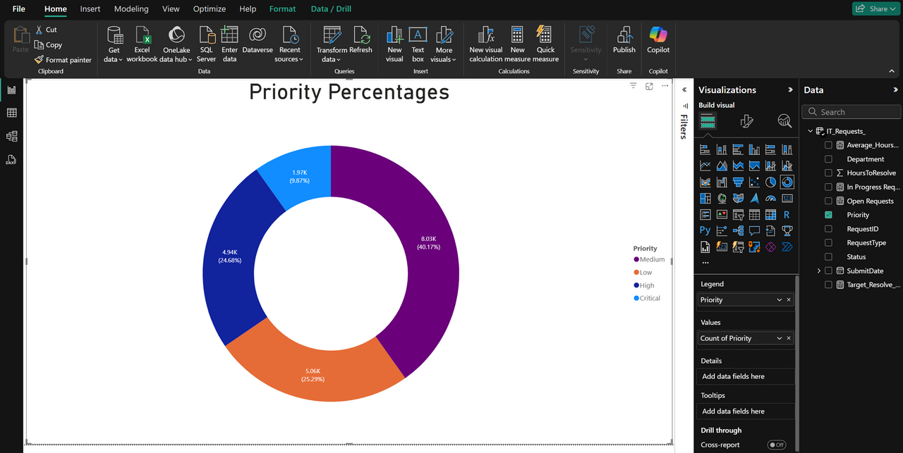Switch visual to Pie chart
This screenshot has width=903, height=453.
click(770, 182)
